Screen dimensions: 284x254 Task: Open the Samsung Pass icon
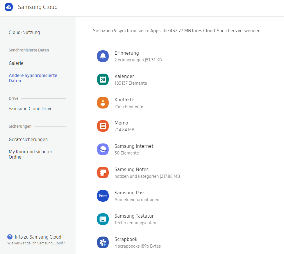[103, 196]
